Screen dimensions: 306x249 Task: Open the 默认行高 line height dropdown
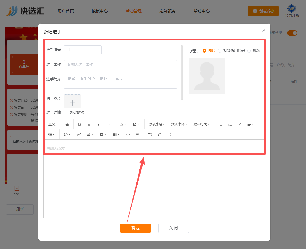coord(201,124)
